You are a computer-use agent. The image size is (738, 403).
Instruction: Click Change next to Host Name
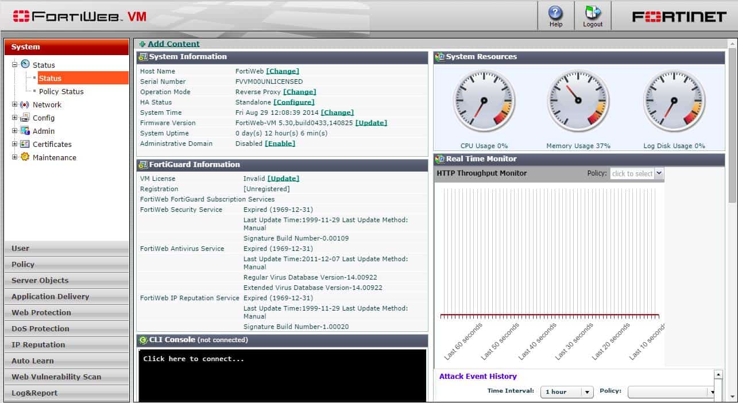click(x=283, y=71)
